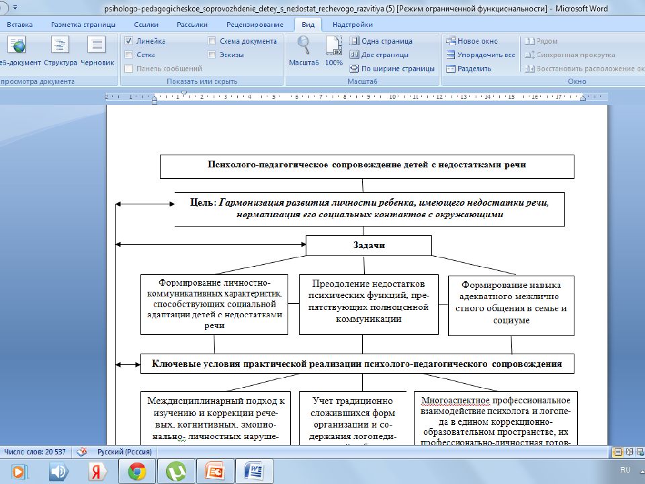Open the Рецензирование ribbon tab

(x=255, y=25)
